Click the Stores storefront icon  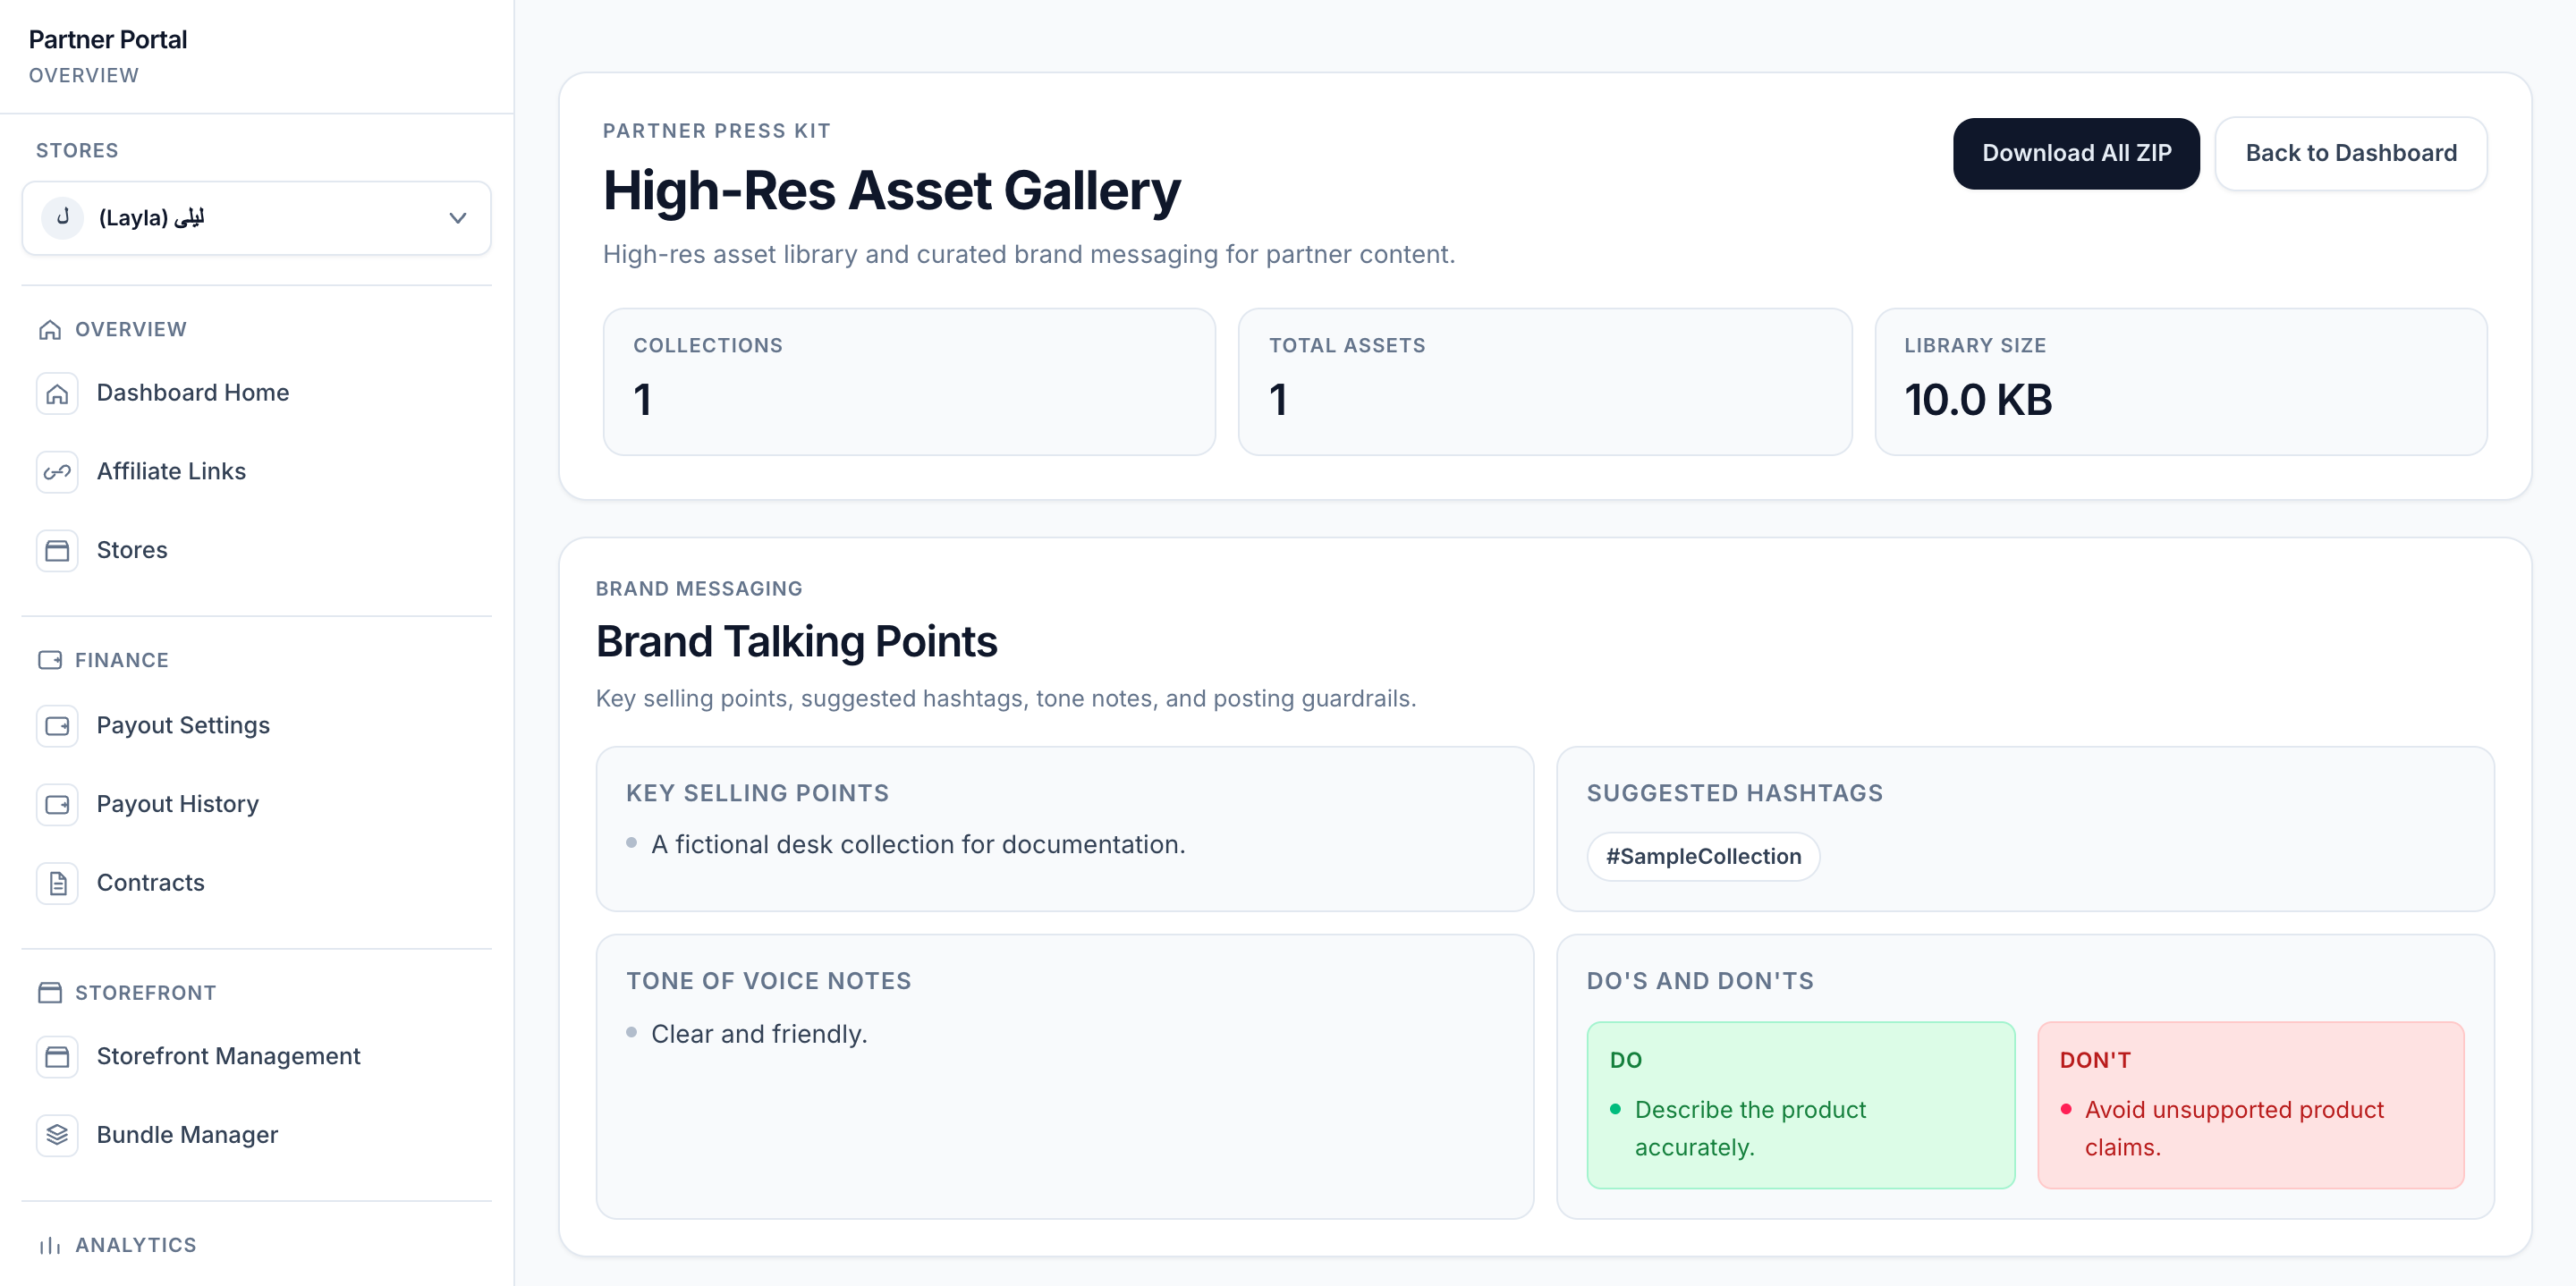(57, 551)
